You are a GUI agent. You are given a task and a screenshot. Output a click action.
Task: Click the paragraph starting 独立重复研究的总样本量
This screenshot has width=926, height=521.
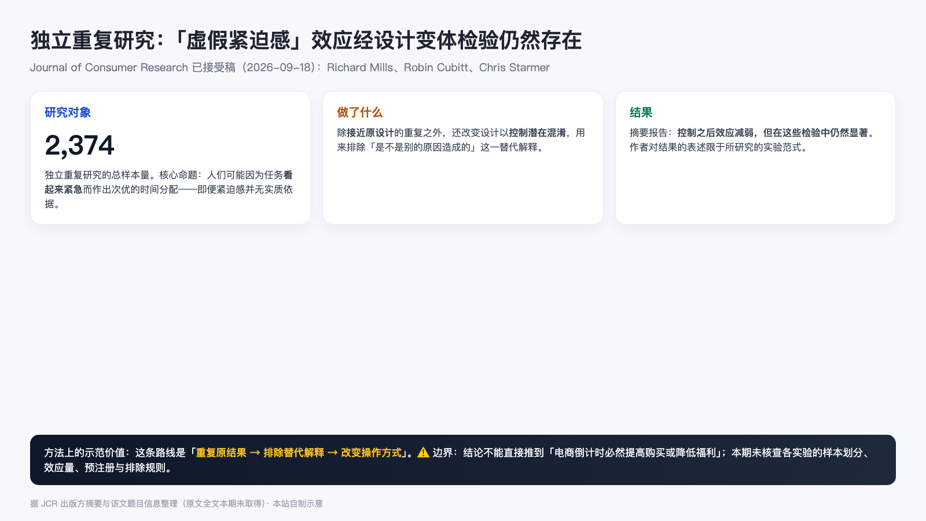170,189
